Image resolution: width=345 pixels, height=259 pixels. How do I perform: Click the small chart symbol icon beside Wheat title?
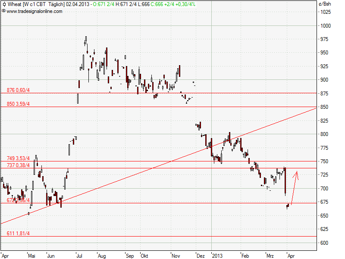coord(4,4)
